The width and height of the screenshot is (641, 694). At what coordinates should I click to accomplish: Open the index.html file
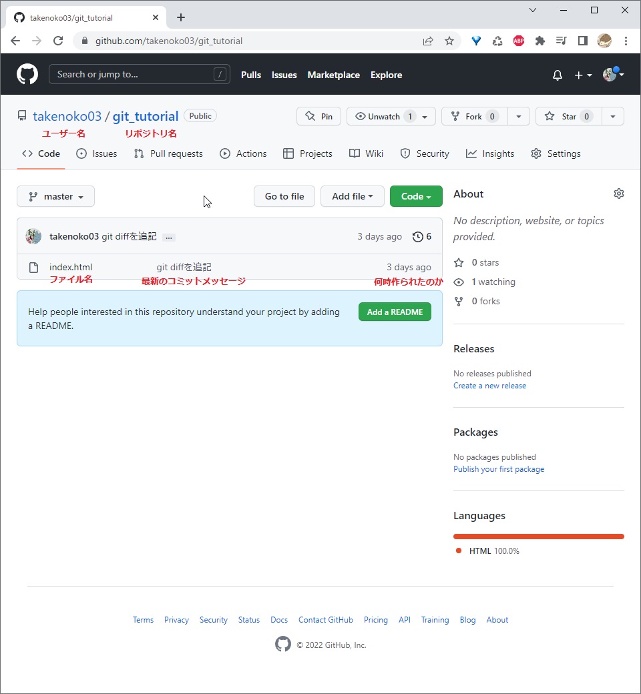click(71, 267)
